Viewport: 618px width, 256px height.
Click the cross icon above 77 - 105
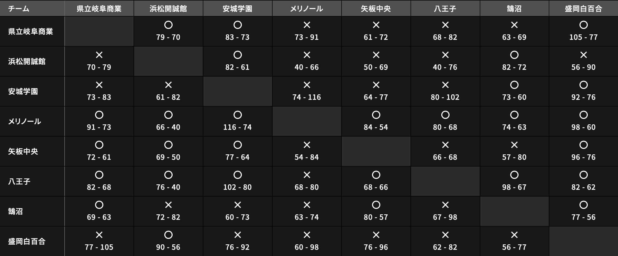coord(99,235)
